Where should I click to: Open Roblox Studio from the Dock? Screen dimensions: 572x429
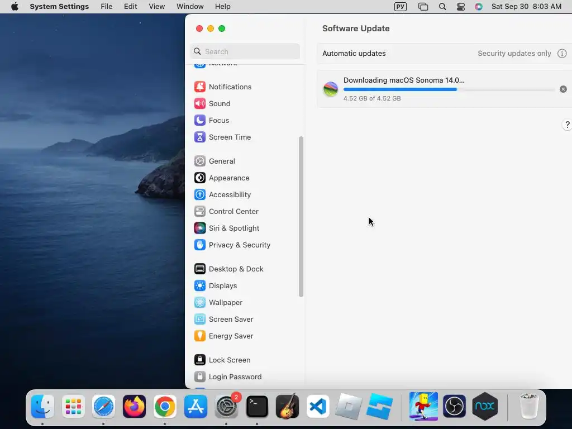click(x=379, y=407)
